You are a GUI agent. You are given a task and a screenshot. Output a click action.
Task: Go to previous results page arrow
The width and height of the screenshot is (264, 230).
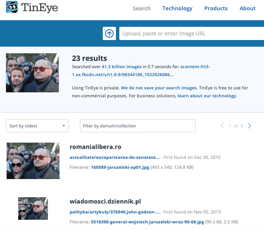222,126
